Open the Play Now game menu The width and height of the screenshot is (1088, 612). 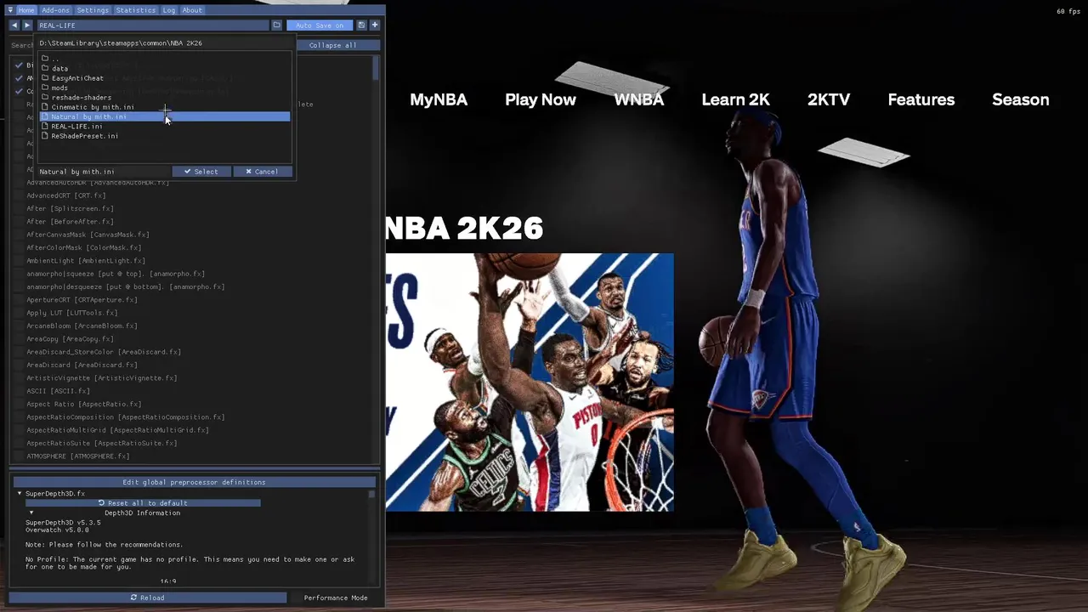click(x=541, y=99)
